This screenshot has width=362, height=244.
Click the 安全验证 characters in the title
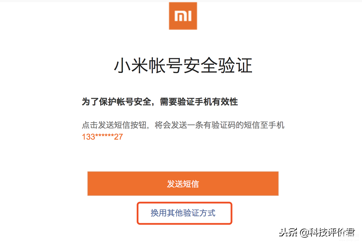tap(218, 66)
